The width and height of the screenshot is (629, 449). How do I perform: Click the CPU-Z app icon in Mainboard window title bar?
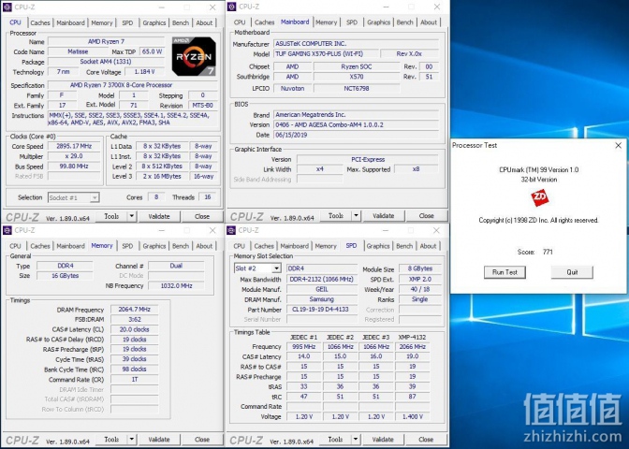[x=231, y=7]
